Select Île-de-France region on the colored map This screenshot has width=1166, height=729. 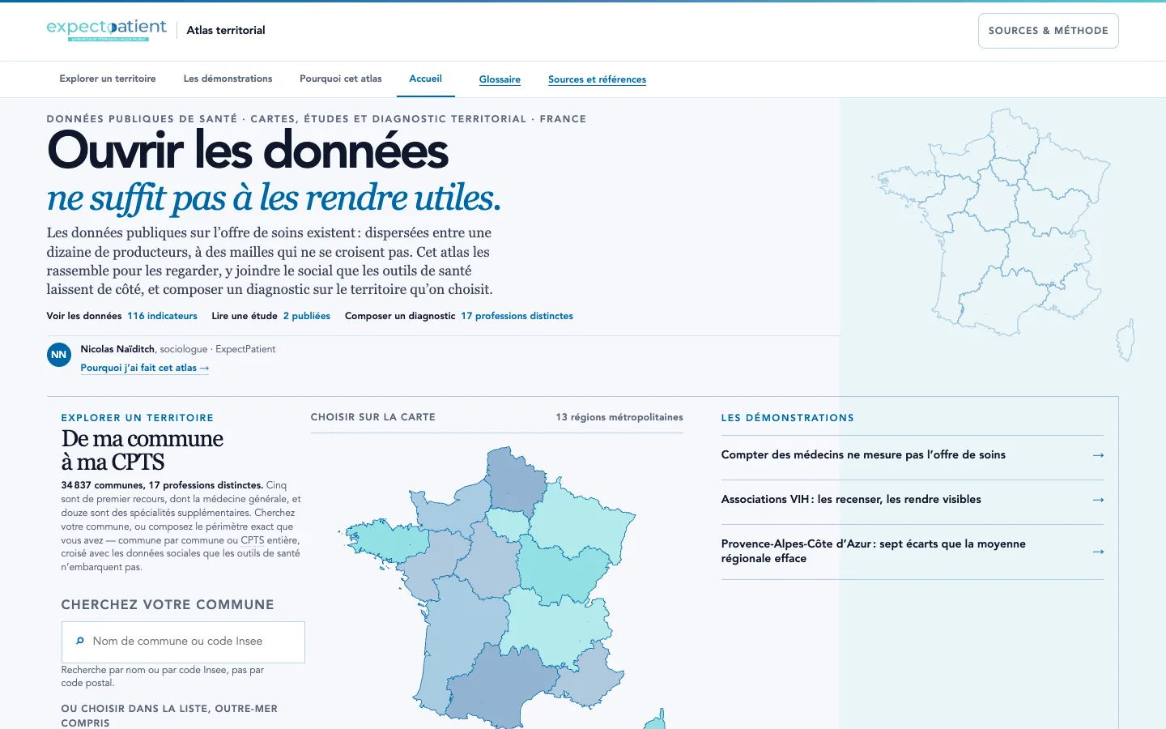509,525
